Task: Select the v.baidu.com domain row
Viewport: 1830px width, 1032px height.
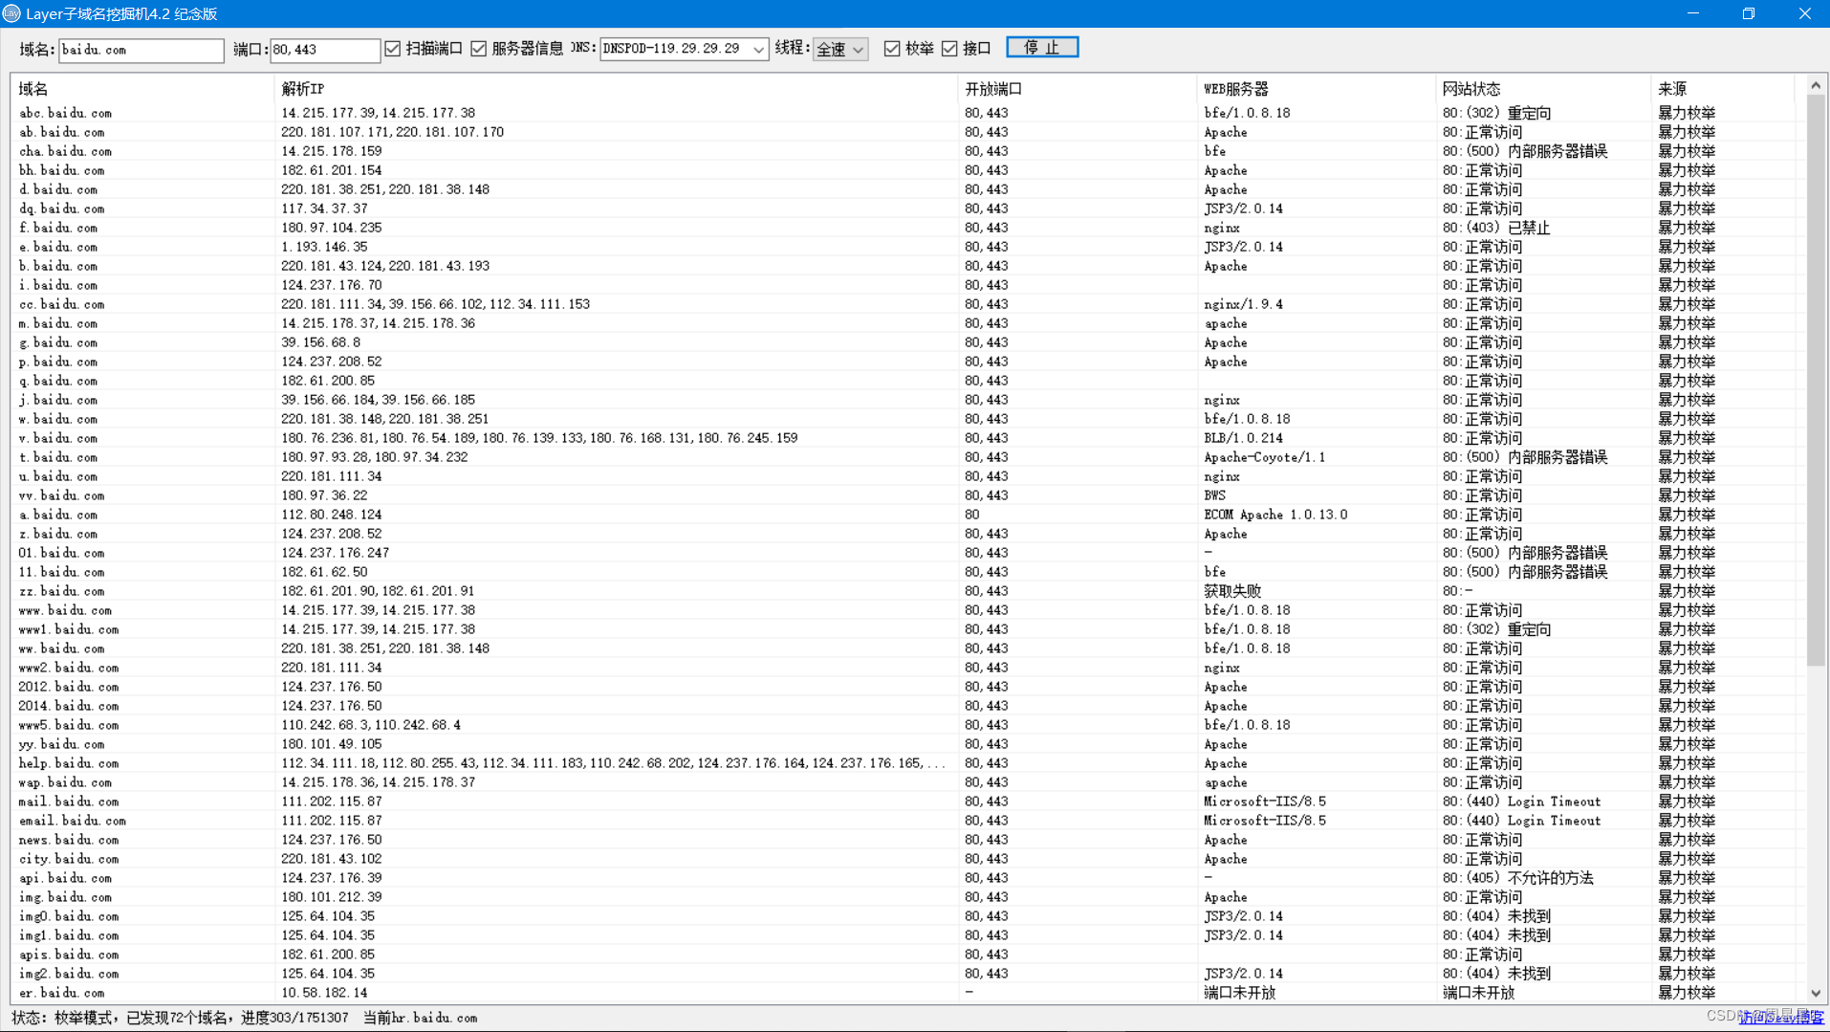Action: click(904, 438)
